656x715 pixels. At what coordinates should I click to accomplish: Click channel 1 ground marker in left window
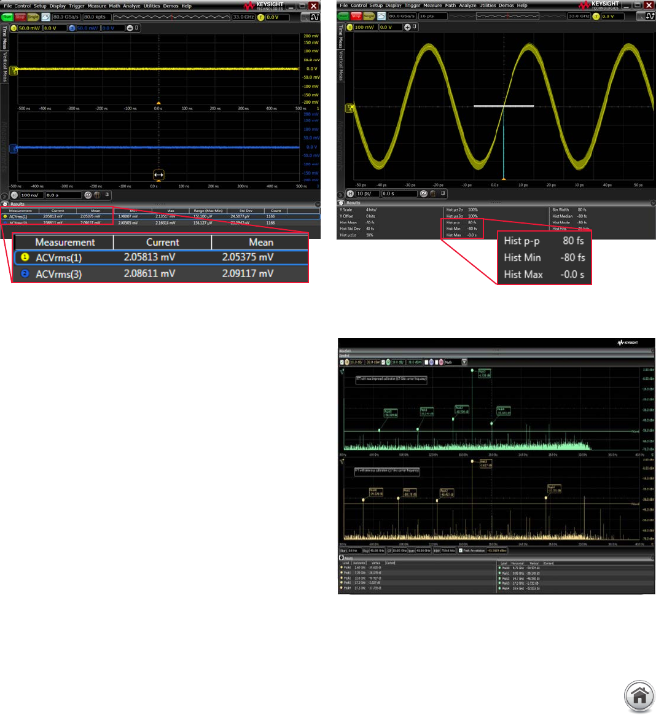click(x=14, y=70)
